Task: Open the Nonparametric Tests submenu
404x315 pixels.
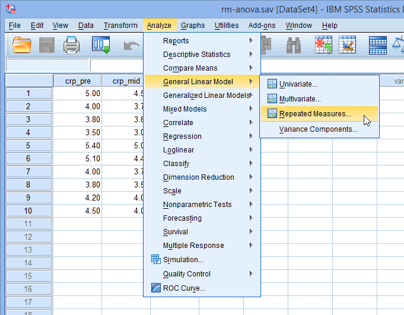Action: point(202,205)
